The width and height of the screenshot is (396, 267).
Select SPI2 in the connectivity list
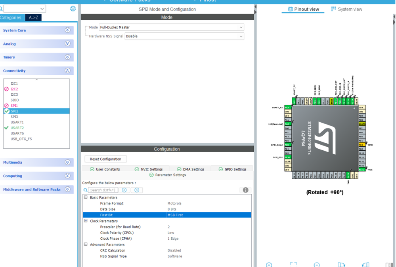point(36,111)
